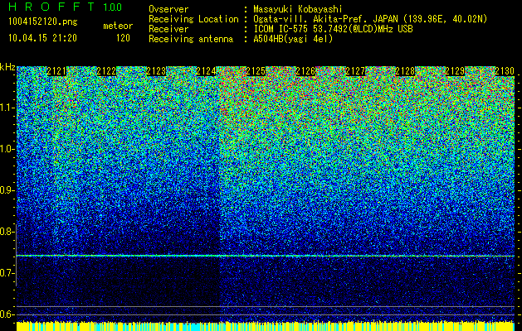Click time marker 2127
Screen dimensions: 522x331
pos(355,71)
